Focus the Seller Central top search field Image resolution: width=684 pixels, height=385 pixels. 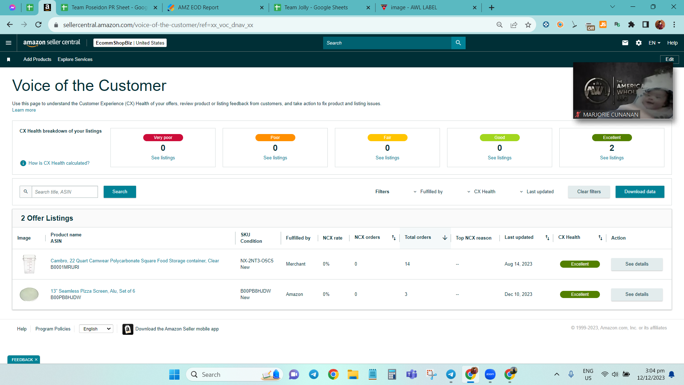(x=387, y=43)
